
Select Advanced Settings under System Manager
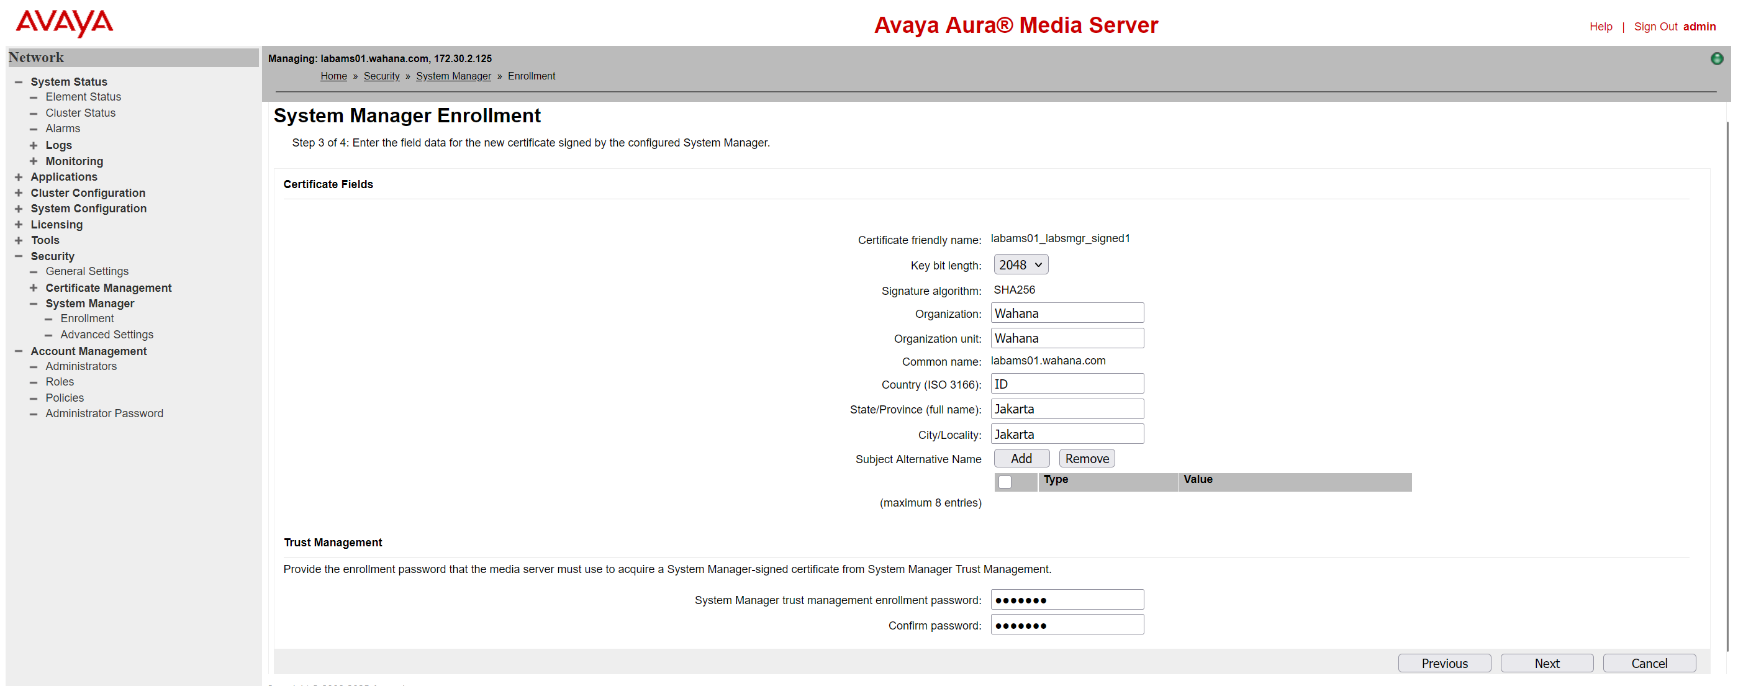[x=106, y=334]
